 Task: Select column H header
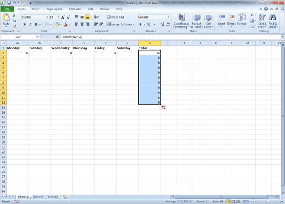coord(168,43)
